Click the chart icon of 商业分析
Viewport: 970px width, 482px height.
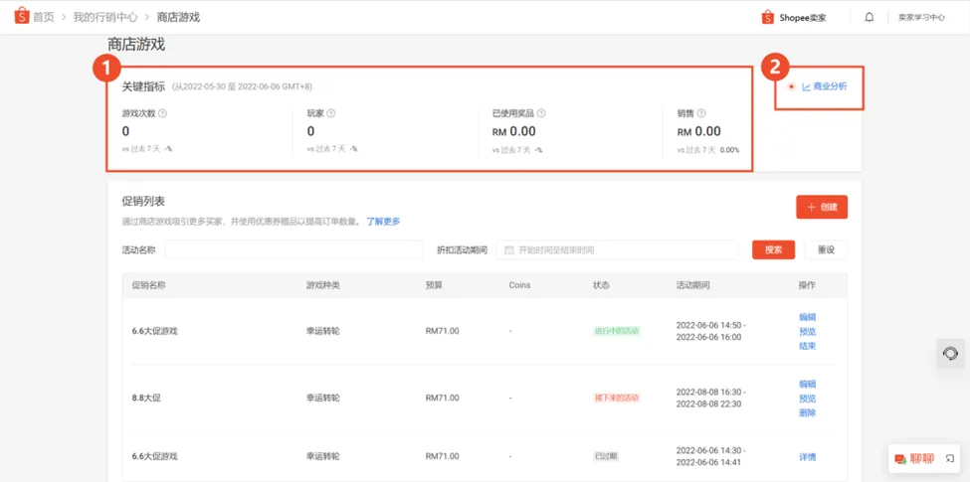coord(806,87)
